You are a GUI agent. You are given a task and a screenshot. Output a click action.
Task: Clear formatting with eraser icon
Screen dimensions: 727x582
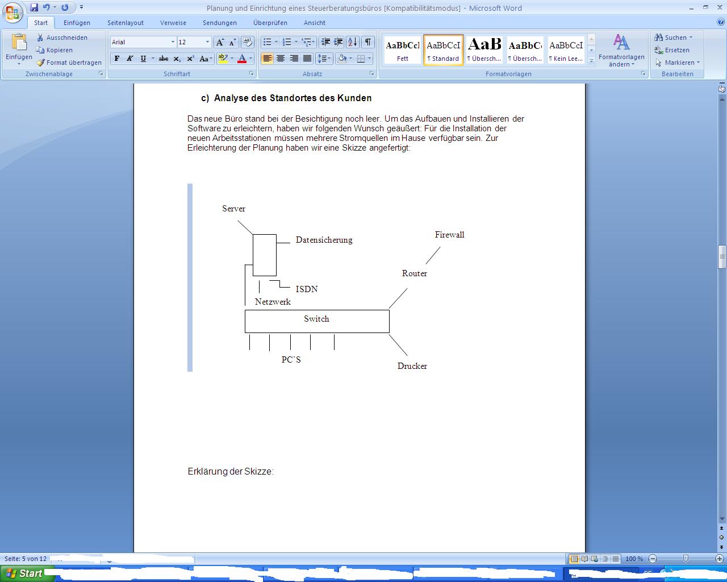click(248, 42)
